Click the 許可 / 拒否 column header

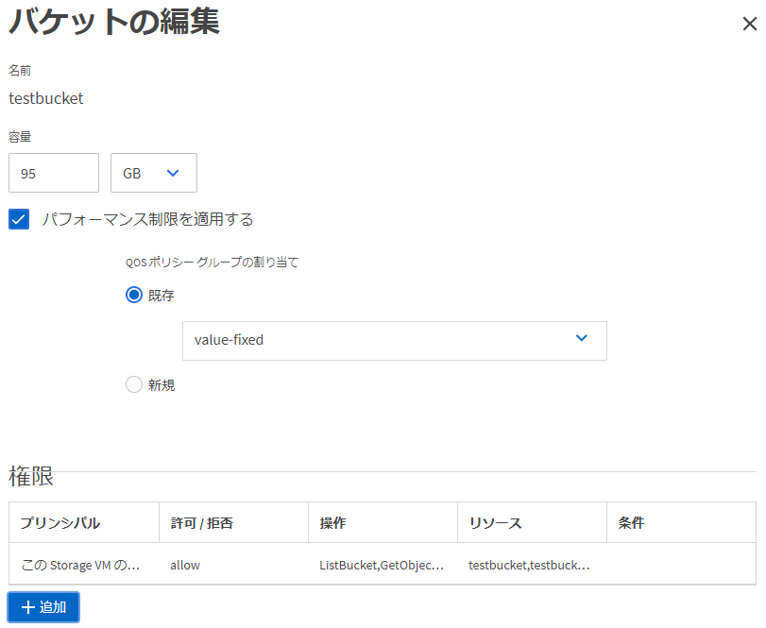tap(233, 522)
